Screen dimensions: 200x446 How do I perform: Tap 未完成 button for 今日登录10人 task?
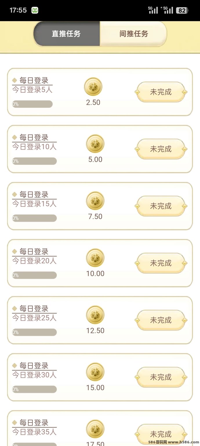[161, 149]
